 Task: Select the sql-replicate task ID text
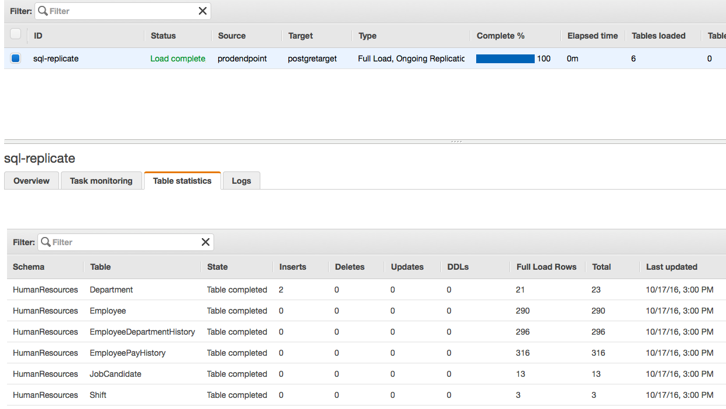56,59
